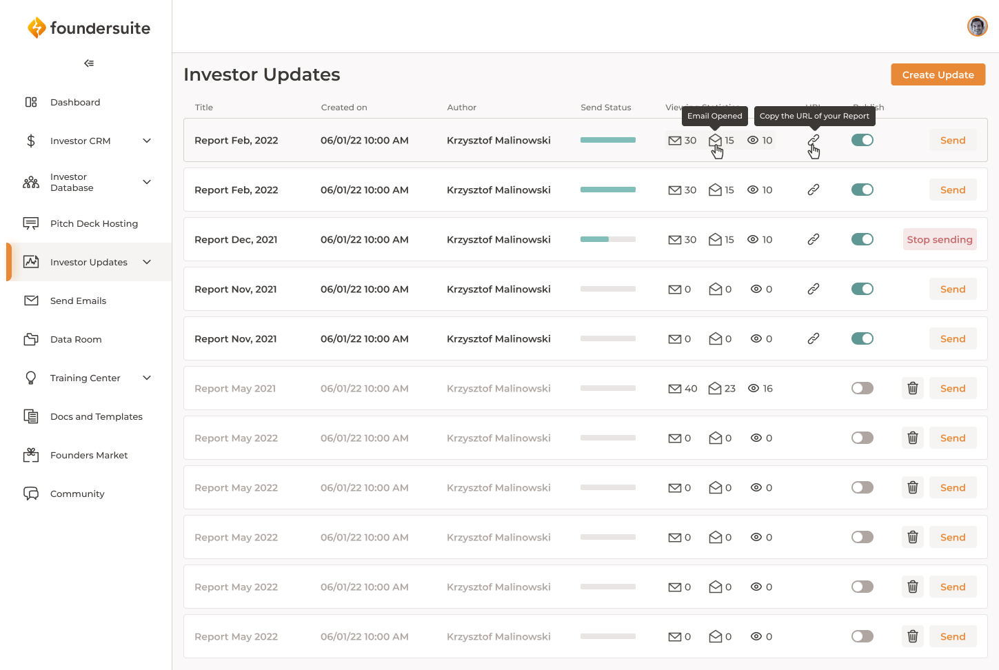999x670 pixels.
Task: Toggle publish on Report Nov, 2021
Action: pos(862,289)
